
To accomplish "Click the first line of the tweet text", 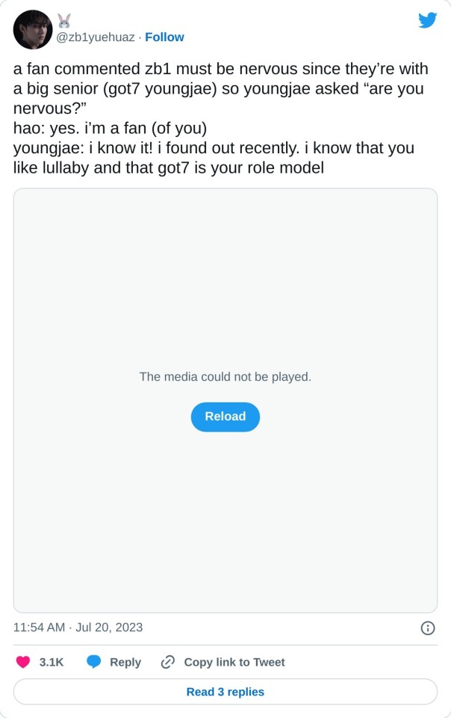I will pos(220,70).
